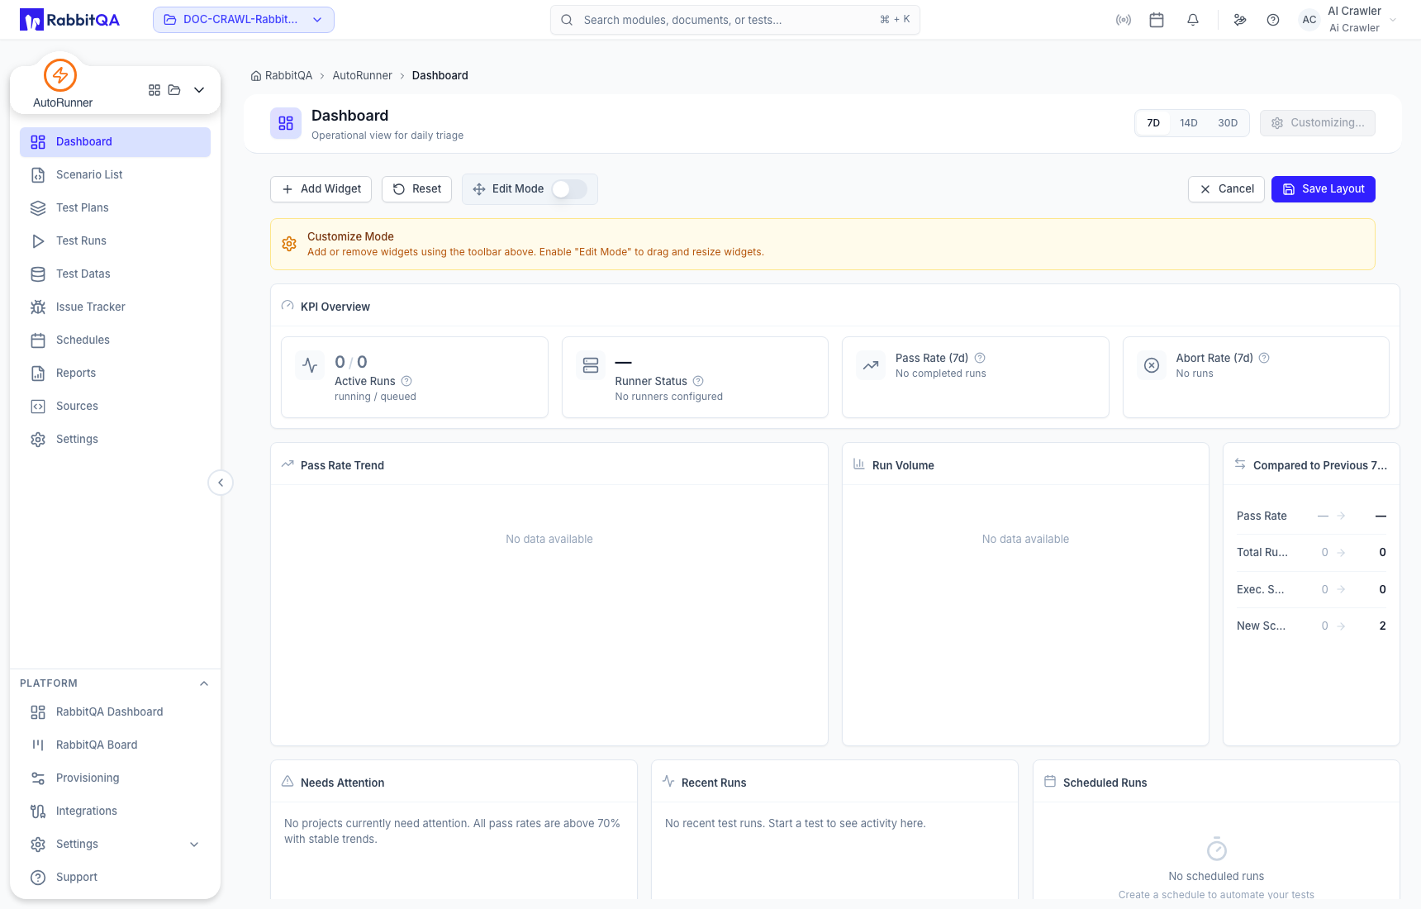The image size is (1421, 909).
Task: Open Scenario List in the sidebar
Action: click(115, 174)
